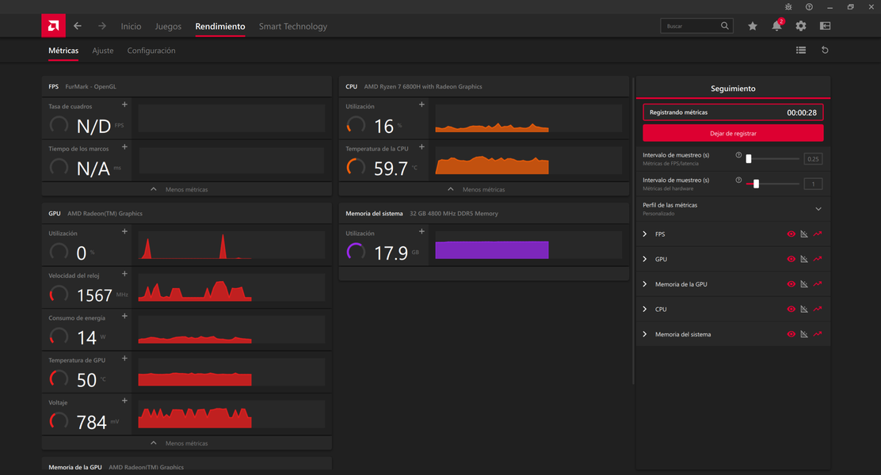
Task: Toggle visibility eye for CPU metrics
Action: coord(791,310)
